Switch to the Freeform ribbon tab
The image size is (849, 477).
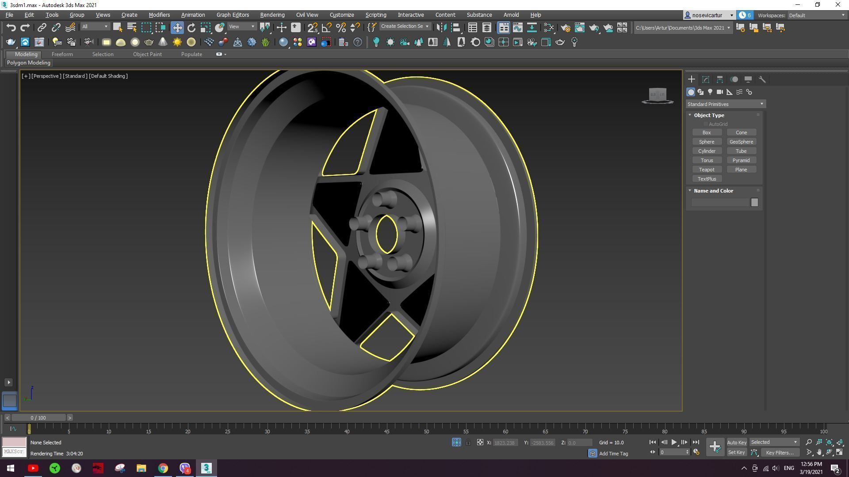[x=62, y=54]
